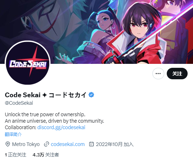The width and height of the screenshot is (193, 160).
Task: Click the 2022年10月 加入 join date
Action: click(x=115, y=144)
